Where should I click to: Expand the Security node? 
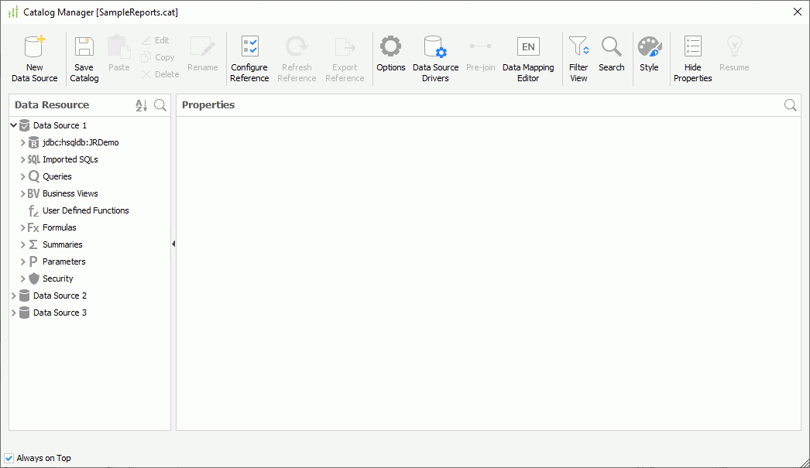point(22,278)
